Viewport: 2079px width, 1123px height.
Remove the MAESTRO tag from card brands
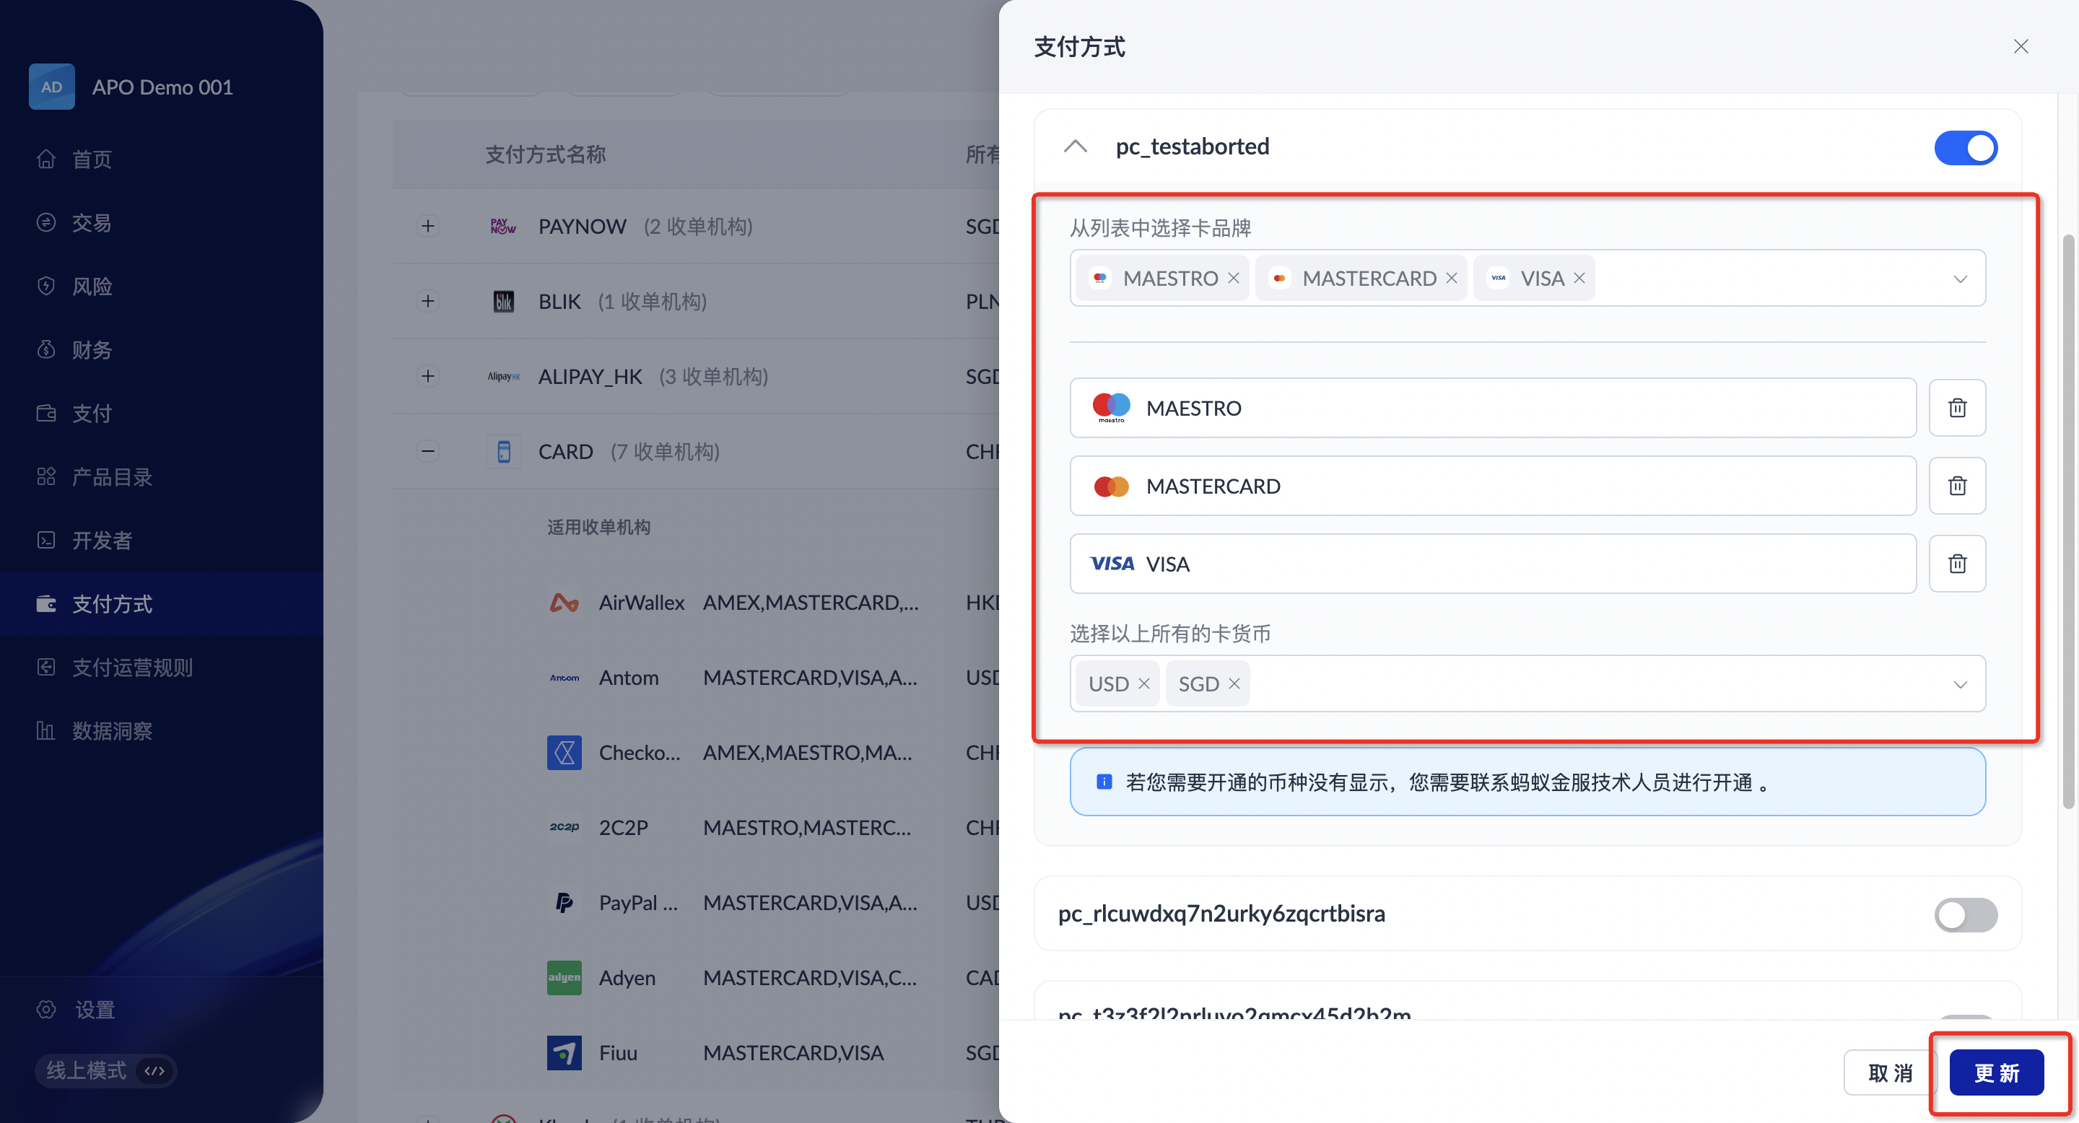[x=1233, y=279]
